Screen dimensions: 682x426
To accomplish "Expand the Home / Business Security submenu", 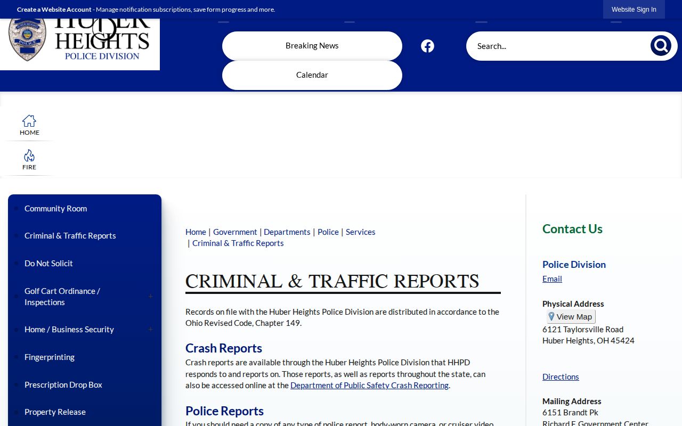I will pyautogui.click(x=150, y=330).
